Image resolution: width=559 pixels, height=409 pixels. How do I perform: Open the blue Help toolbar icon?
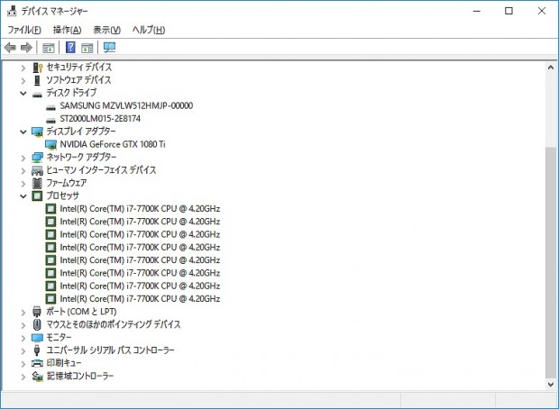pos(70,47)
